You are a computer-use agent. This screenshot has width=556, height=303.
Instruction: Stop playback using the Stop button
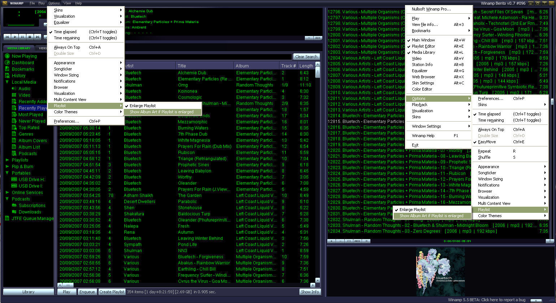point(30,37)
